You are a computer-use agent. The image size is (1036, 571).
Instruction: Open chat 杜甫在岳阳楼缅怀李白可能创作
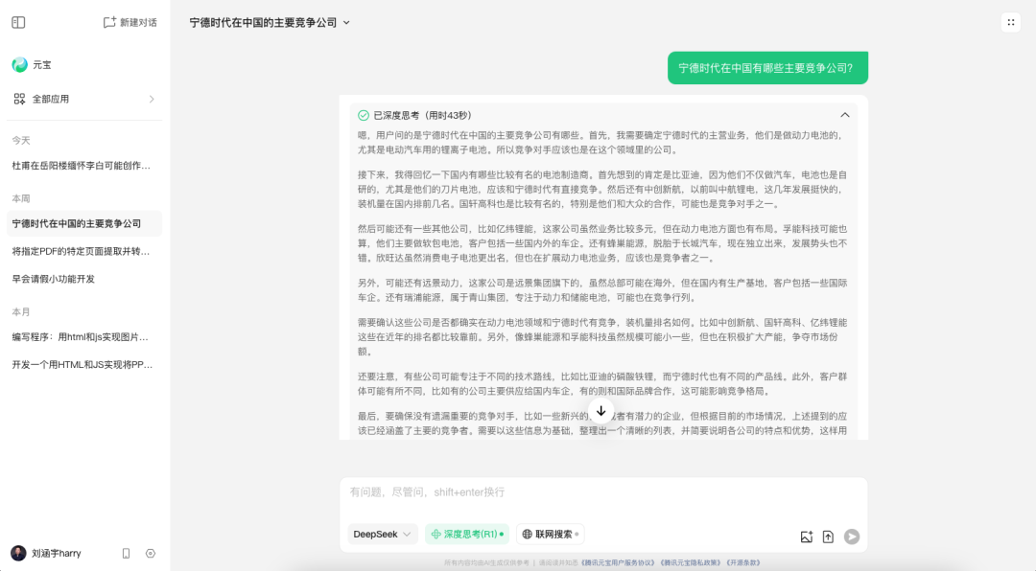click(x=83, y=166)
